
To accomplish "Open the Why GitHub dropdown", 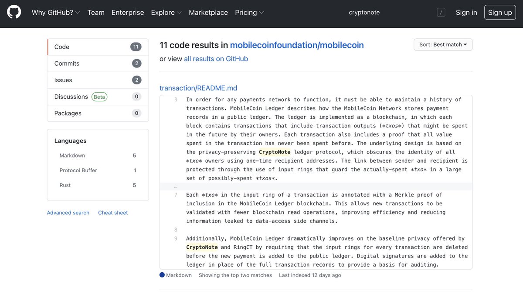I will pyautogui.click(x=53, y=13).
